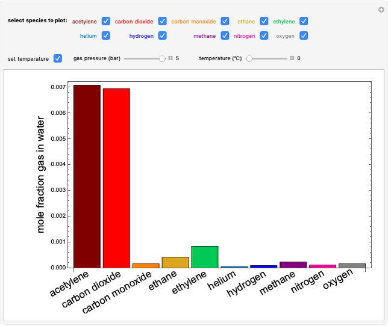Expand gas pressure slider controls
Viewport: 388px width, 326px height.
pos(171,58)
